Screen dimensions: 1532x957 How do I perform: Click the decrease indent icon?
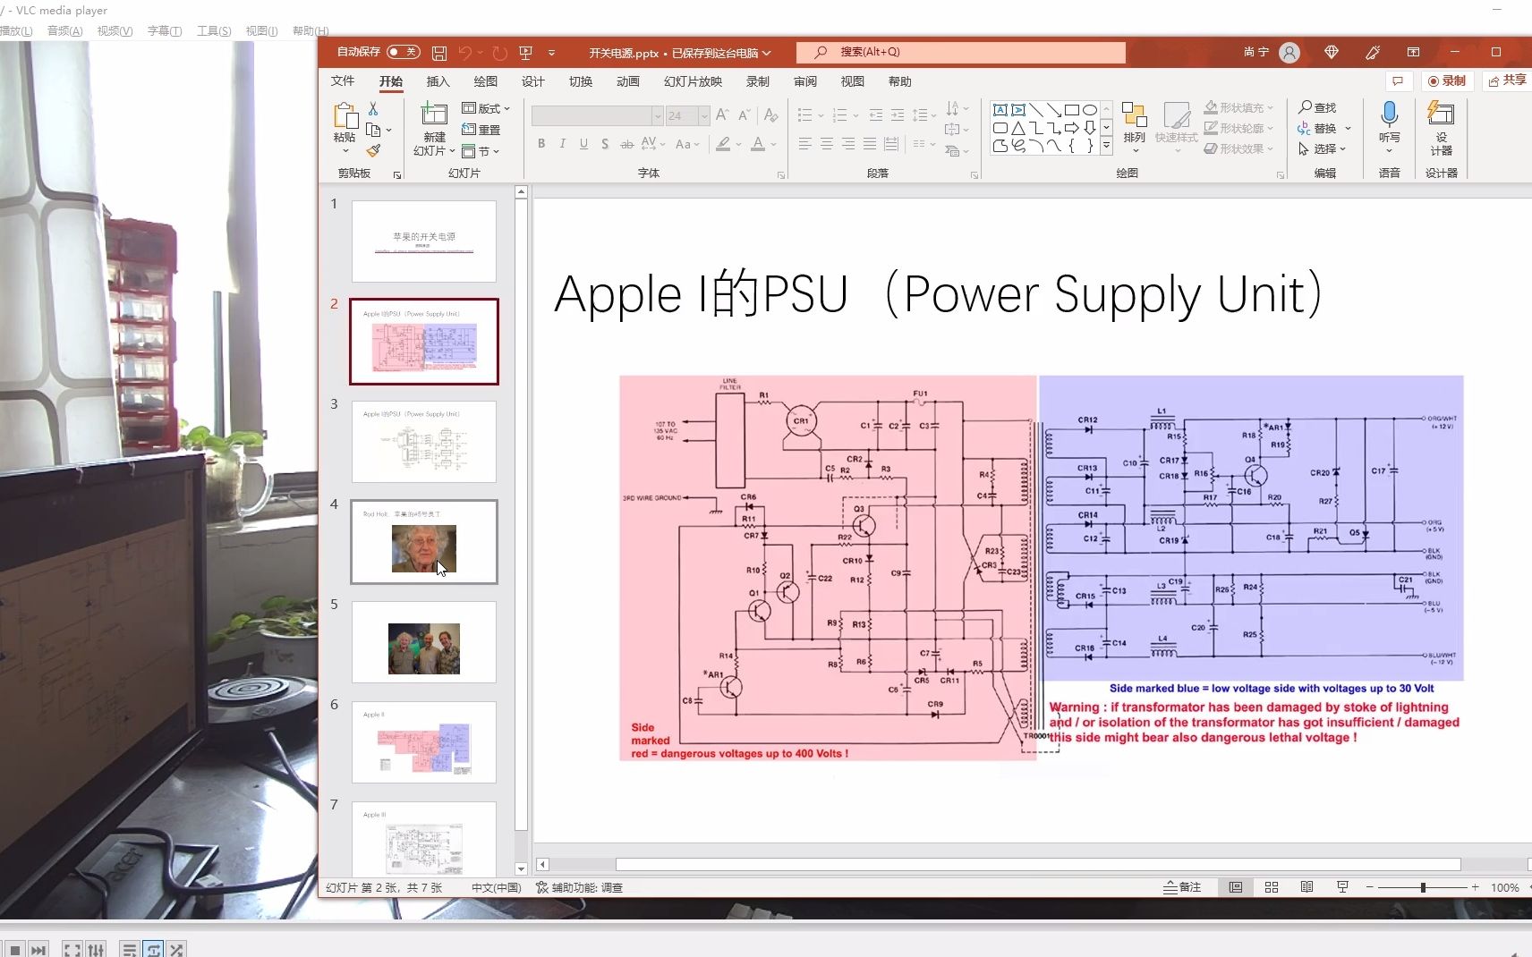tap(875, 115)
